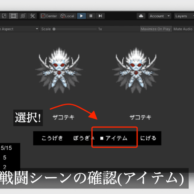Select the combined Transform tool

tap(23, 16)
